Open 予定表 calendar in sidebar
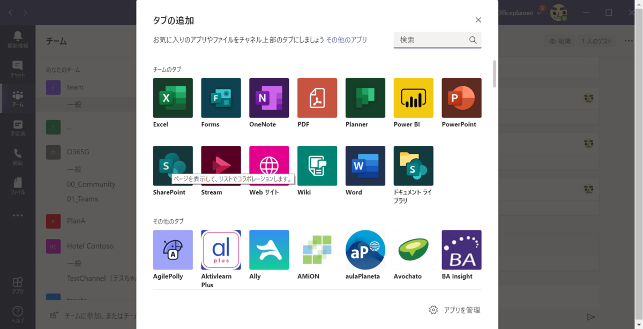 click(x=18, y=128)
